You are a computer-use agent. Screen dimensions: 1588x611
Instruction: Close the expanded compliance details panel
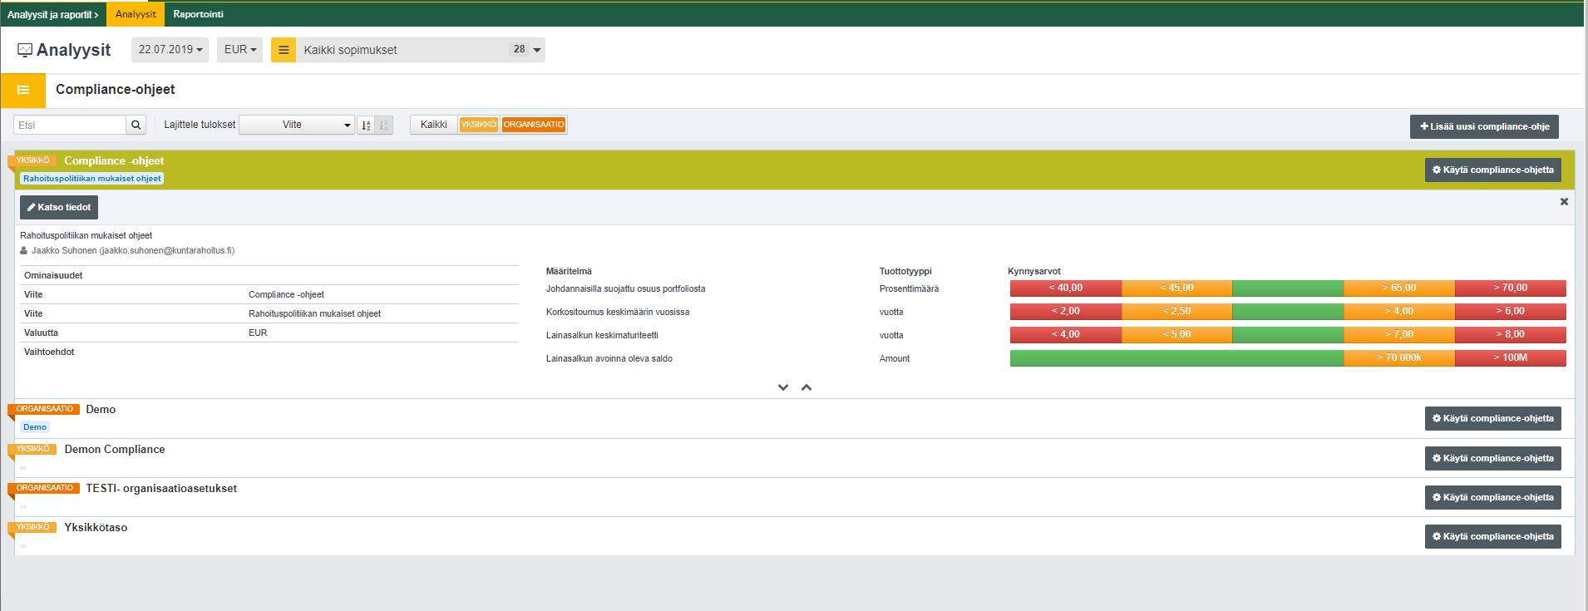point(1564,202)
